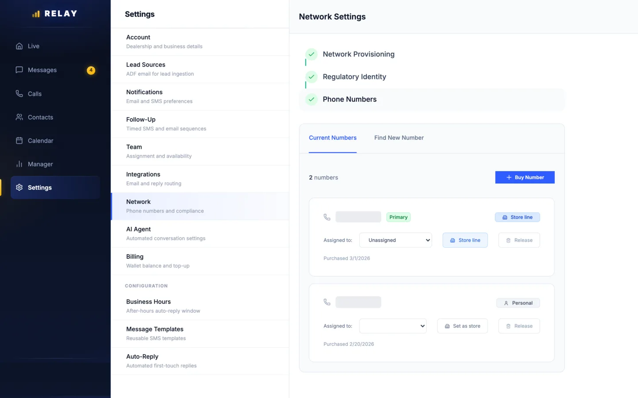Open Account settings section
The width and height of the screenshot is (638, 398).
point(200,42)
